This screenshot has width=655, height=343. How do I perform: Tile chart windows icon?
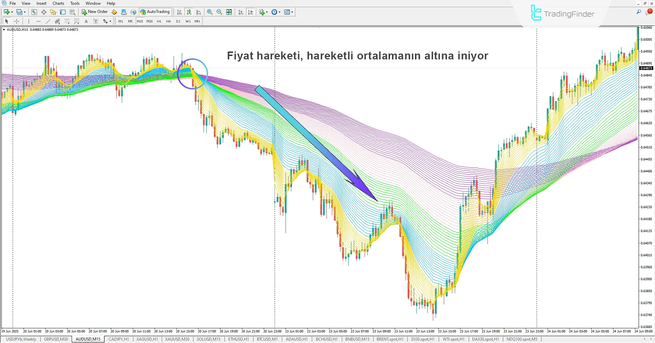pos(229,12)
